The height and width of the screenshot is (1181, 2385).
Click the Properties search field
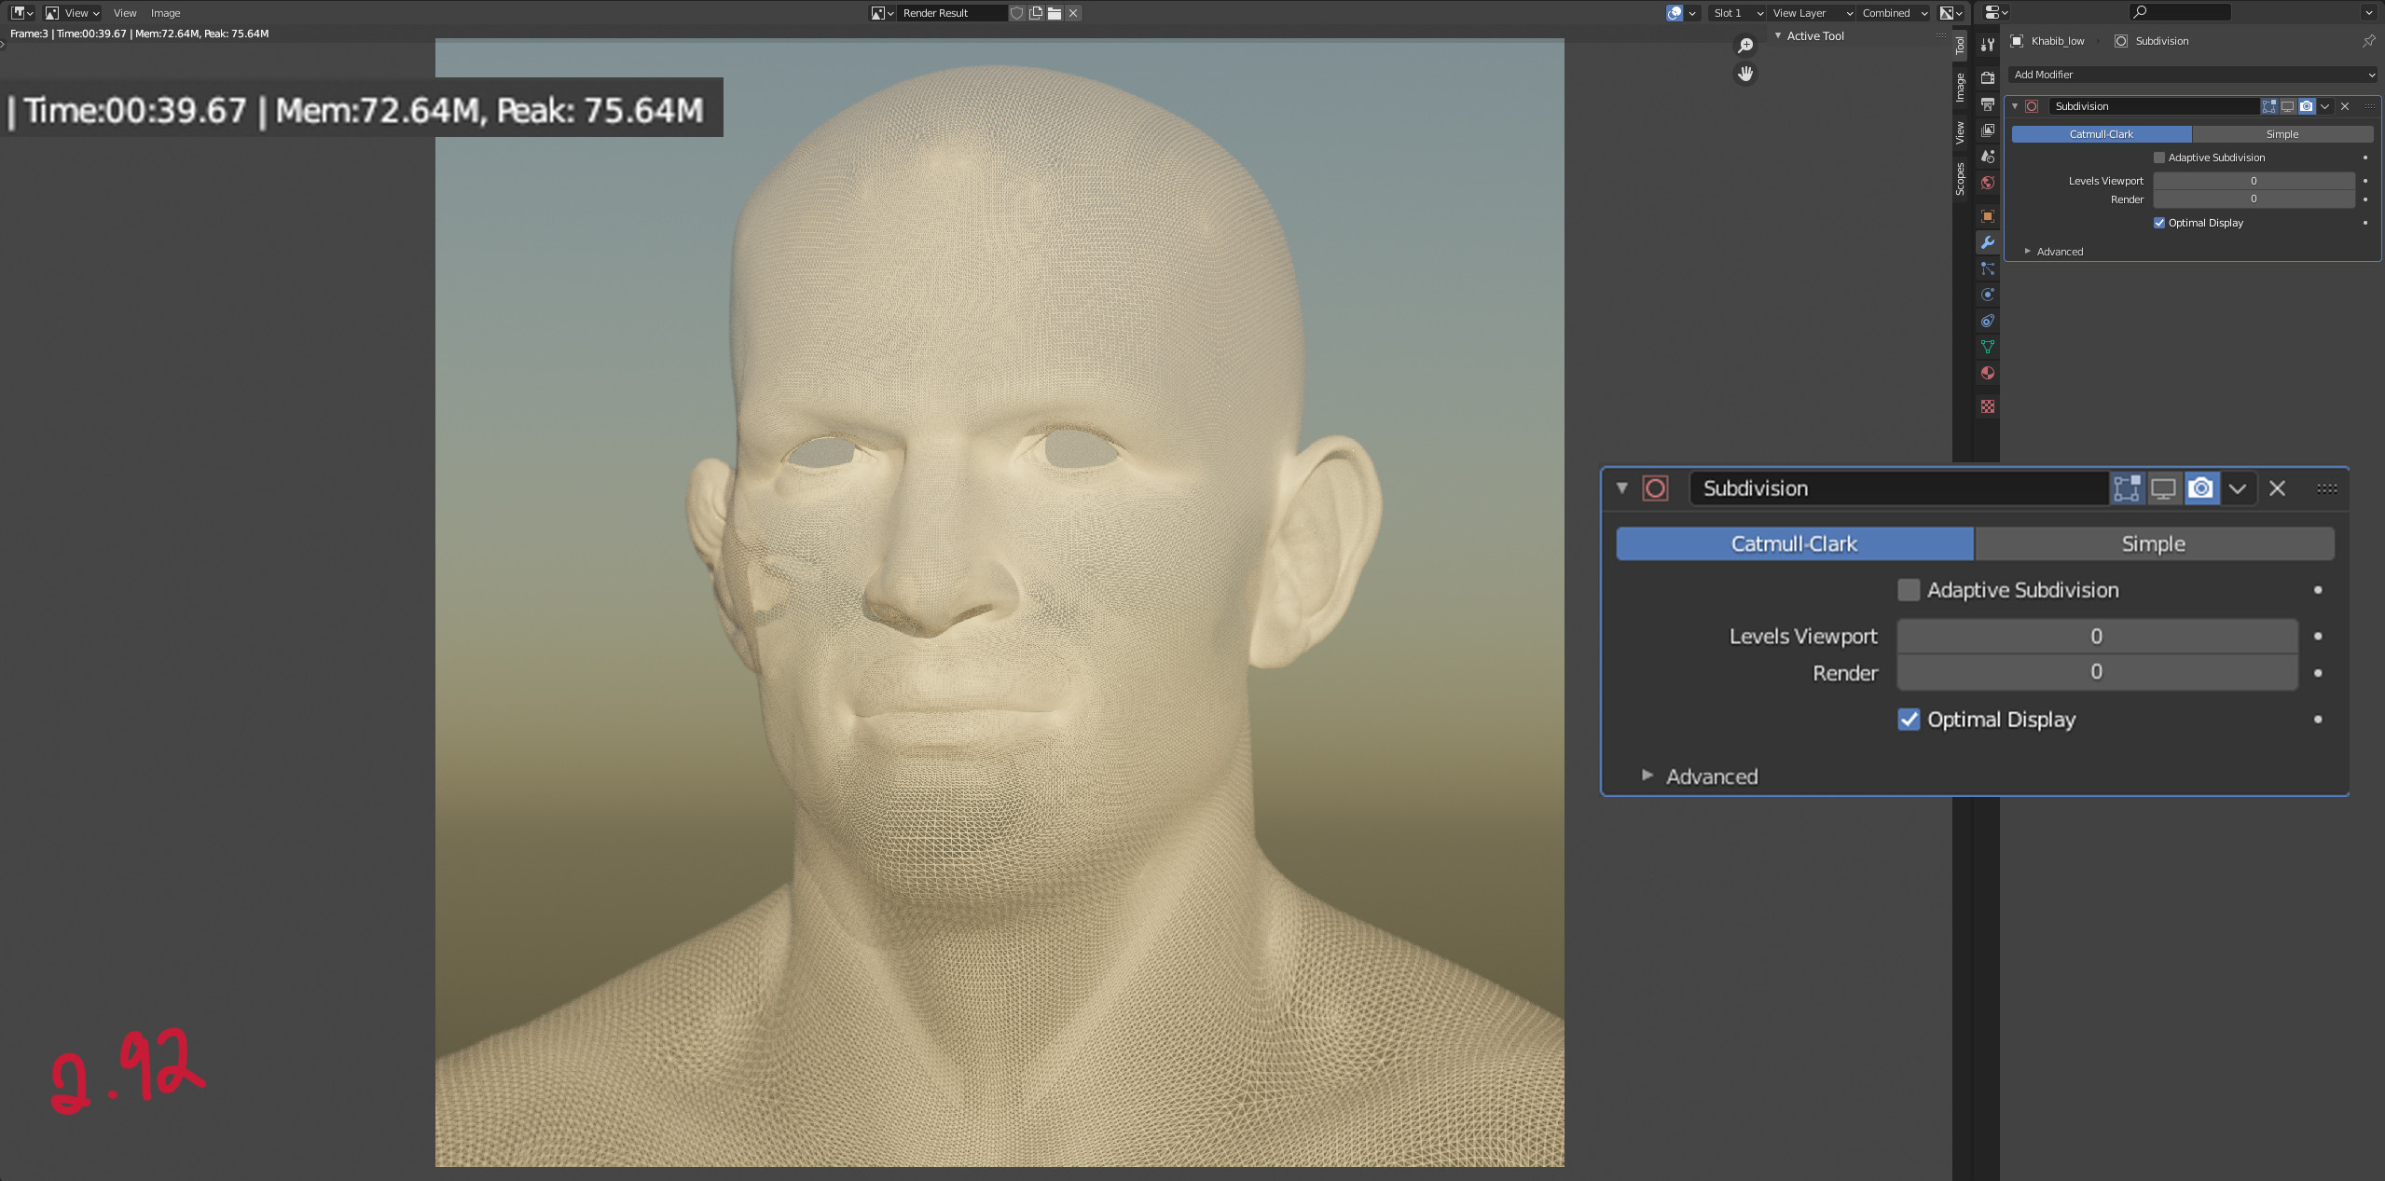[2178, 12]
